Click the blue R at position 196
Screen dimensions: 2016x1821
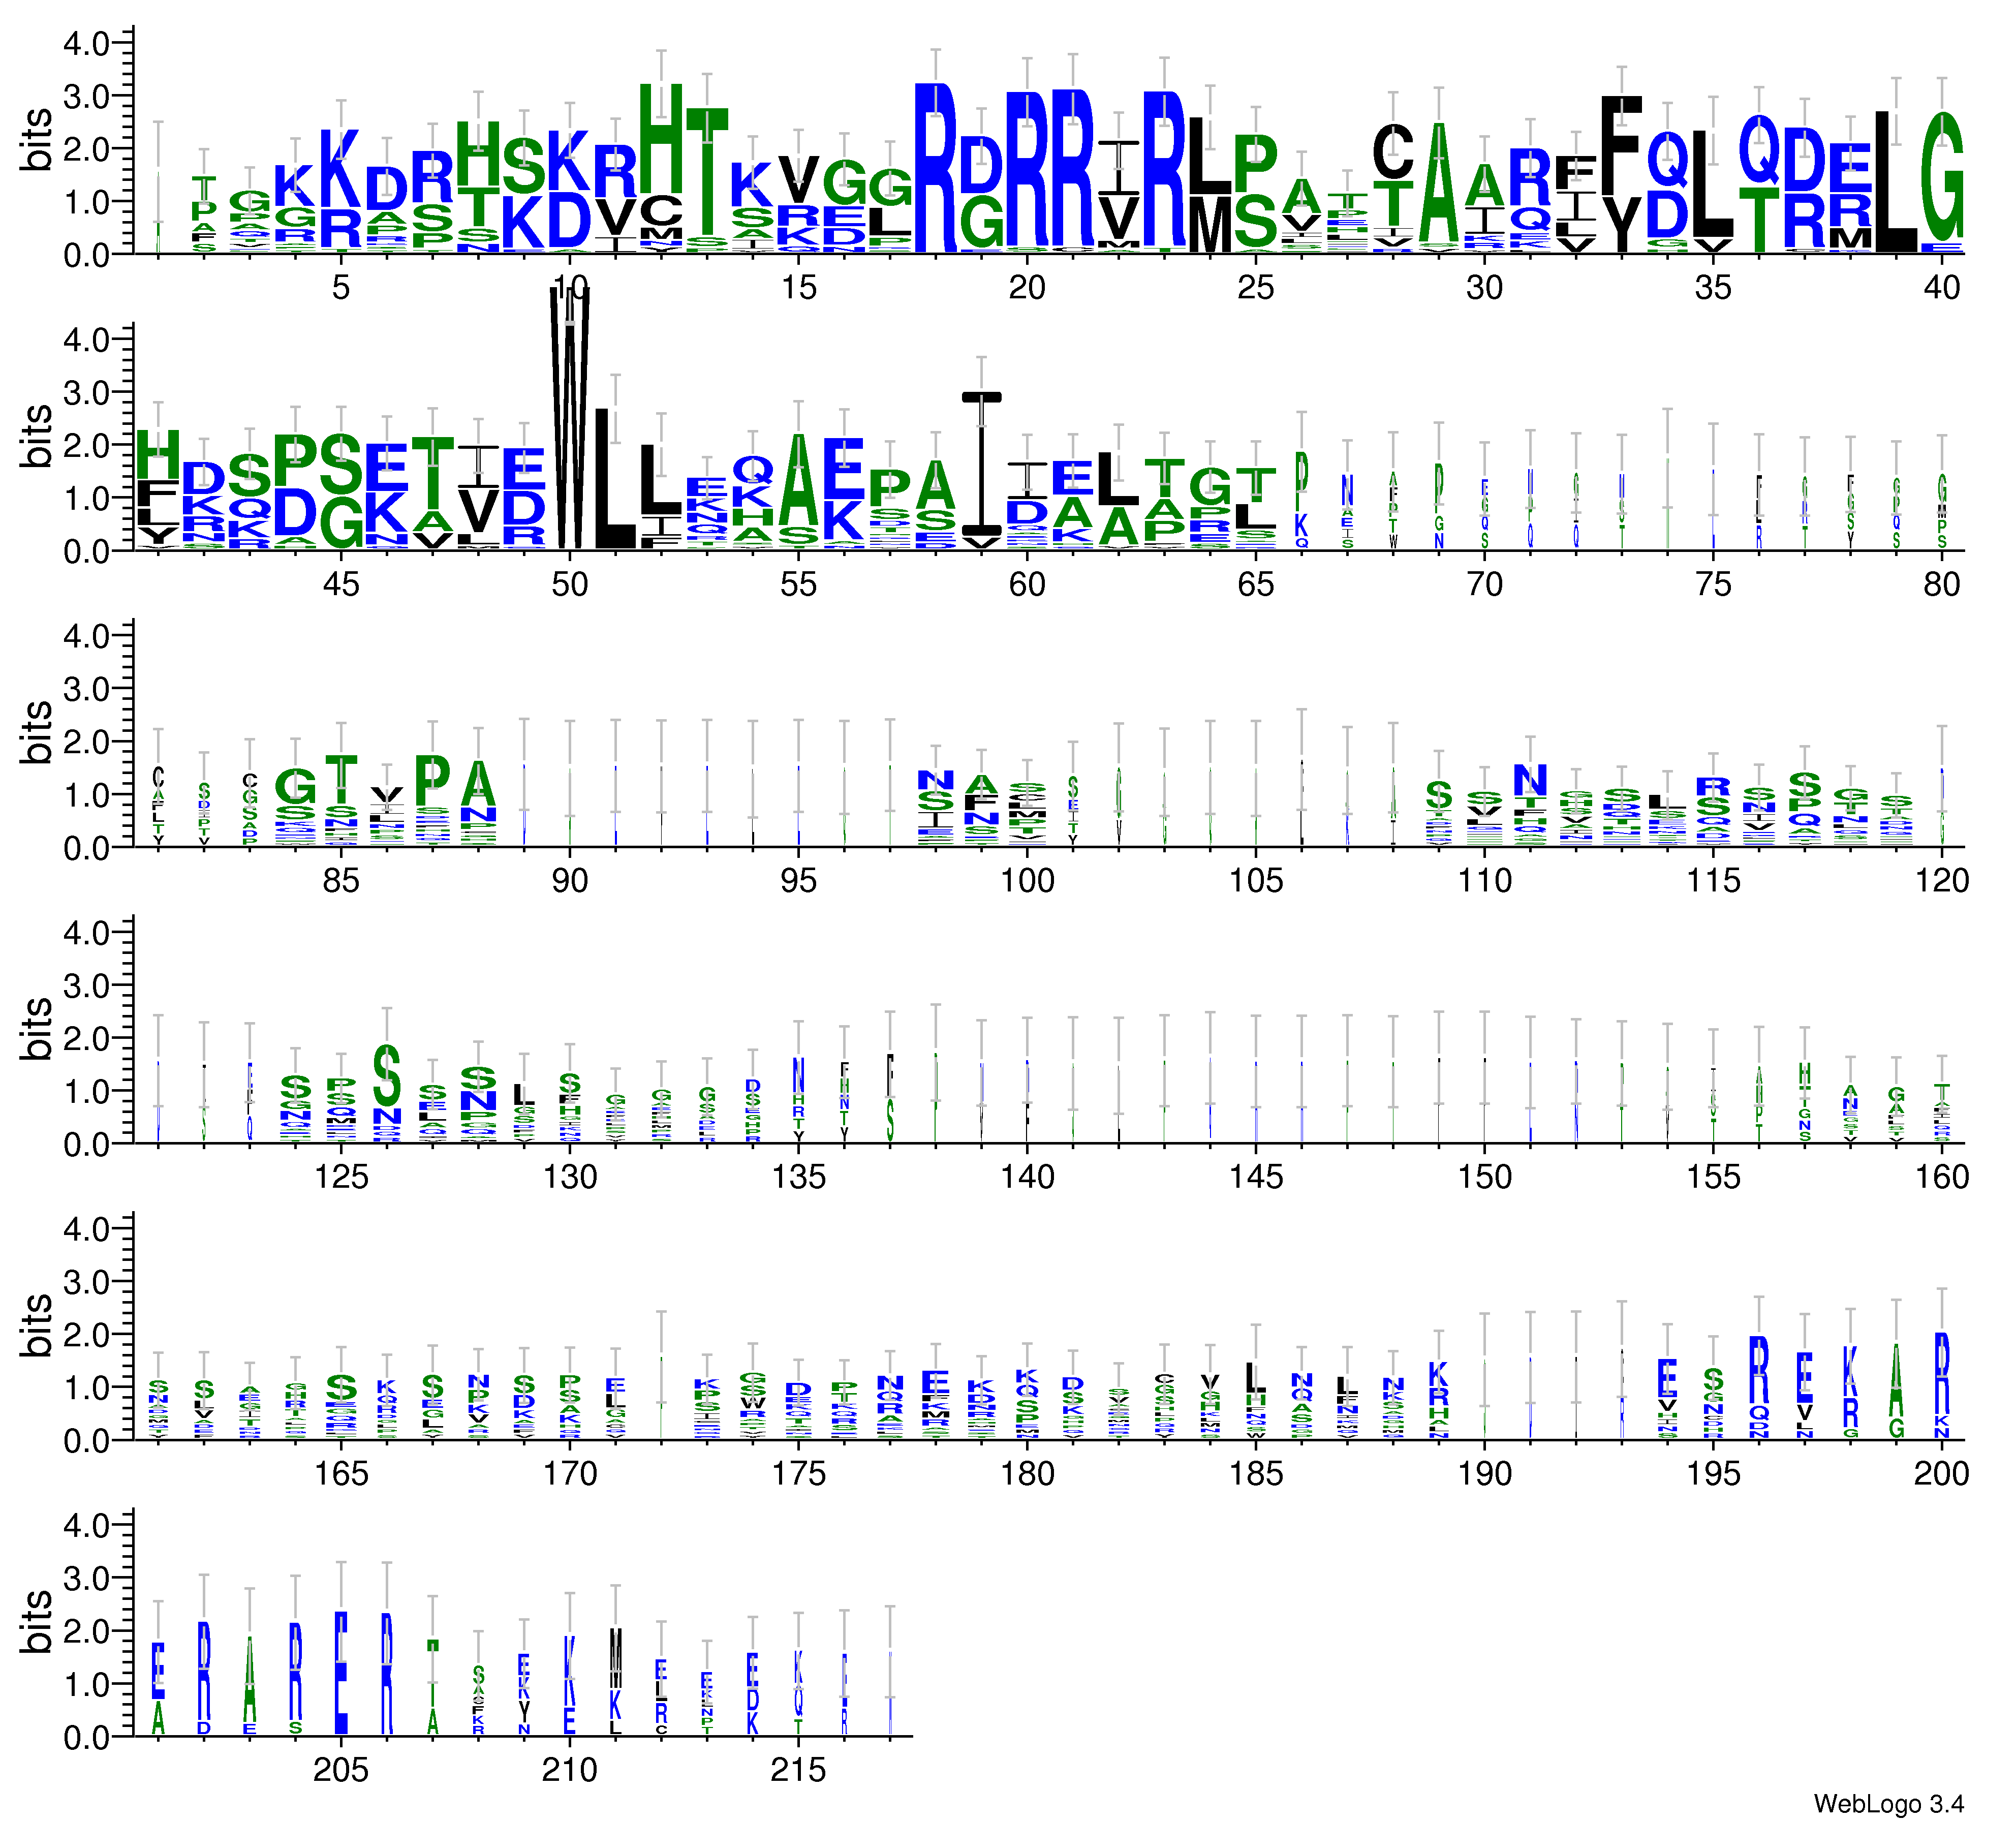pos(1758,1370)
